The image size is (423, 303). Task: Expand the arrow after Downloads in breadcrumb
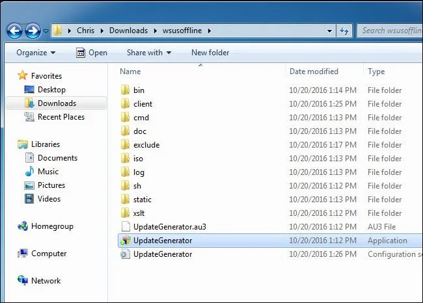pos(156,31)
